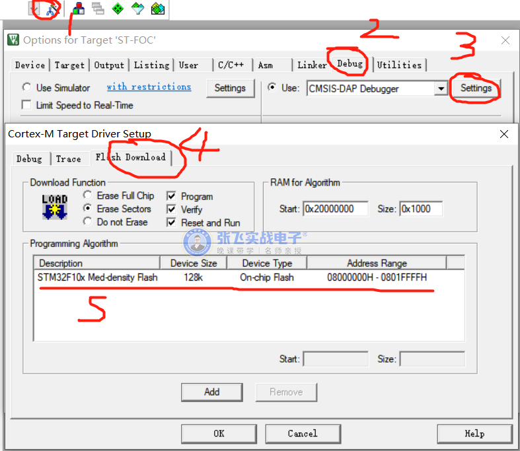Click the Description column header
Viewport: 520px width, 451px height.
click(97, 263)
